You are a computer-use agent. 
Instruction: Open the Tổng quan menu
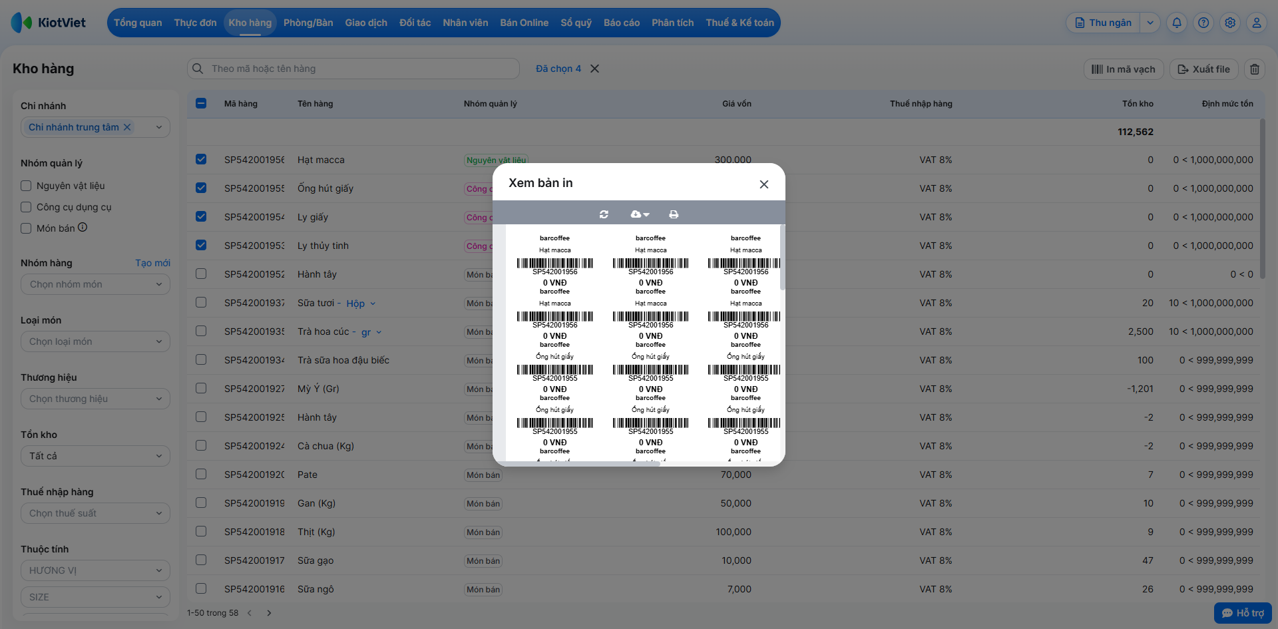point(138,23)
